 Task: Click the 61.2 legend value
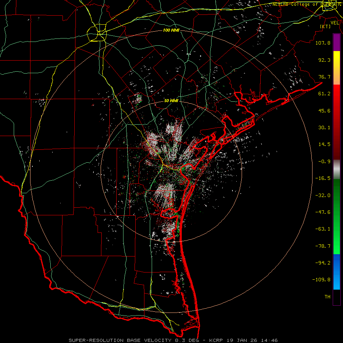[324, 94]
